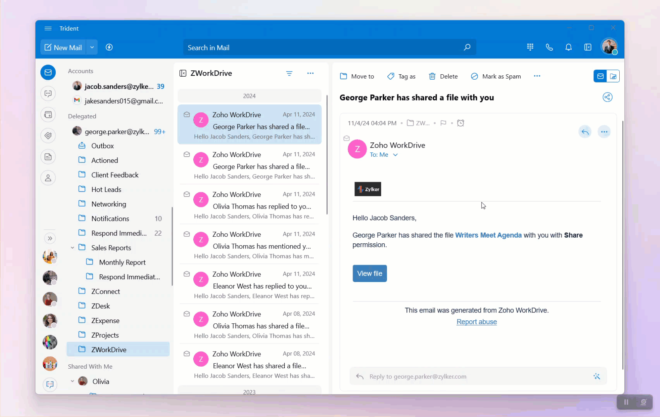Collapse folder pane icon beside ZWorkDrive title
660x417 pixels.
point(183,73)
